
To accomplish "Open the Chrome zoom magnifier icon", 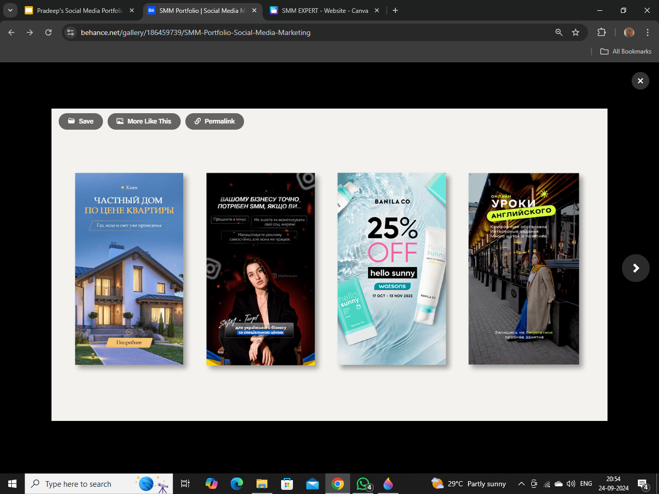I will (x=559, y=32).
